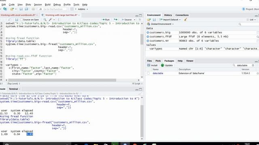Open the Code menu

12,4
